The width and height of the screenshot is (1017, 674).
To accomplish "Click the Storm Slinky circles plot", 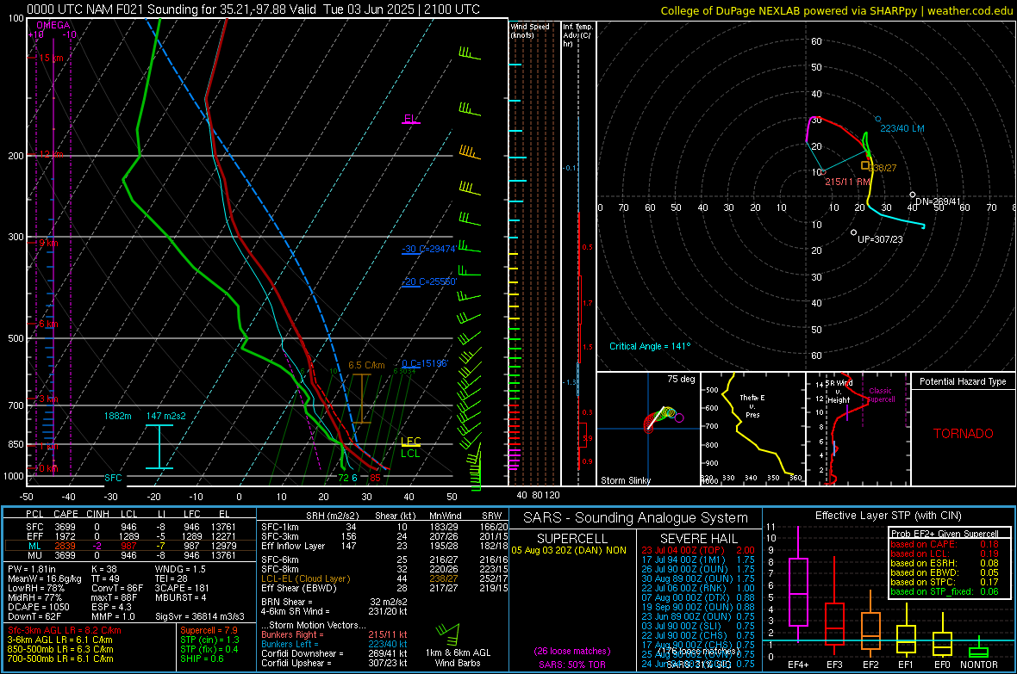I will pyautogui.click(x=662, y=418).
